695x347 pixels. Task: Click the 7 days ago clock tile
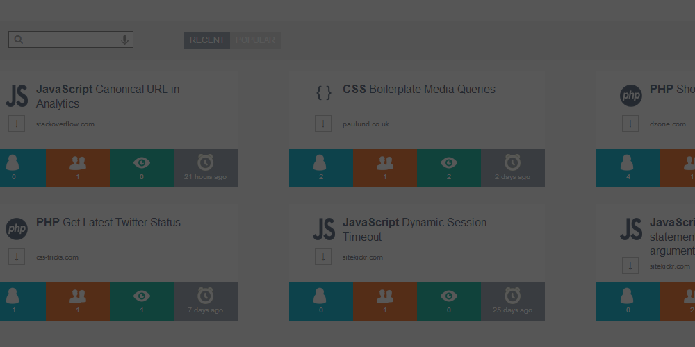[x=206, y=301]
